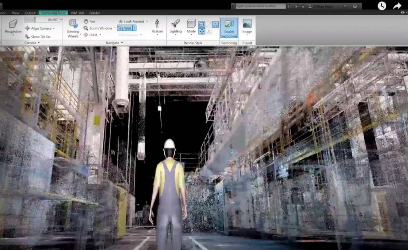Open the Render ribbon tab

pyautogui.click(x=95, y=13)
